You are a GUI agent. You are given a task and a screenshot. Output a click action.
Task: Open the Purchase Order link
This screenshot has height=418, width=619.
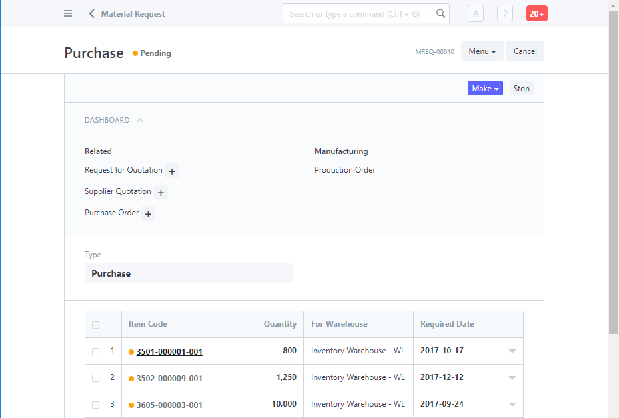pyautogui.click(x=111, y=213)
